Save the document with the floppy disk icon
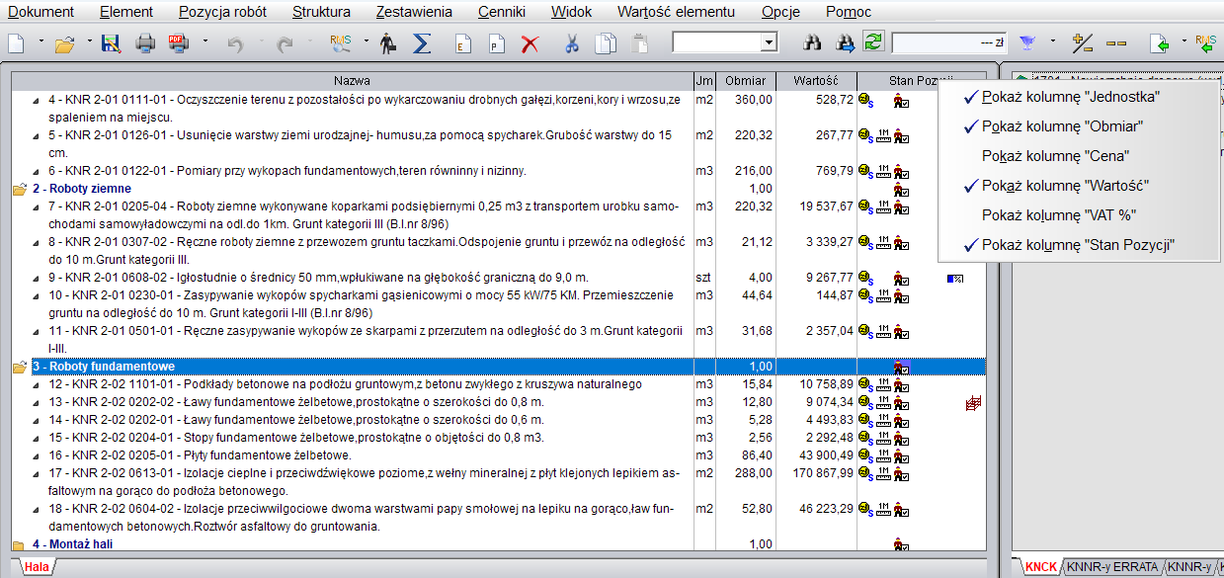 tap(111, 43)
